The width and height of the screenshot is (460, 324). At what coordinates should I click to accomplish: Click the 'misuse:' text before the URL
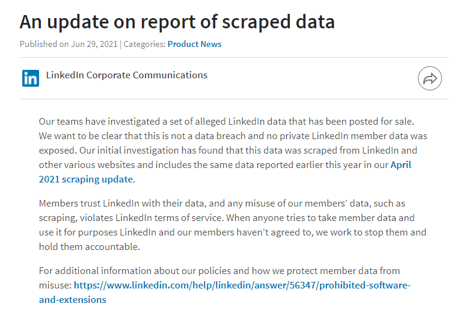coord(55,285)
